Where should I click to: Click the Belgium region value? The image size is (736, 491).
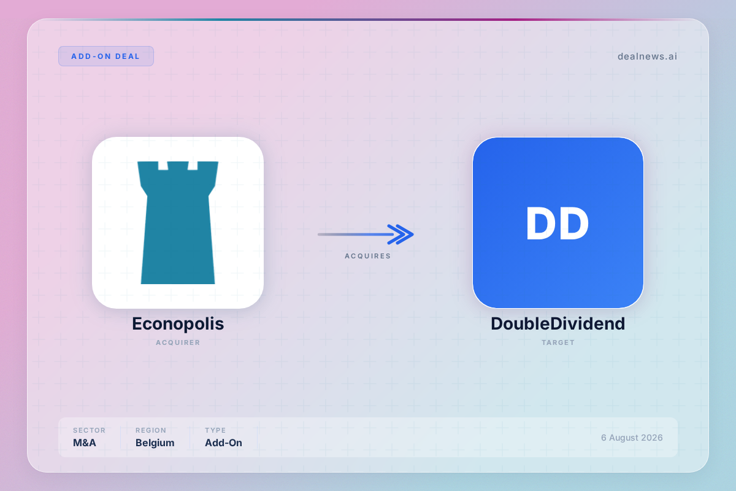[155, 443]
